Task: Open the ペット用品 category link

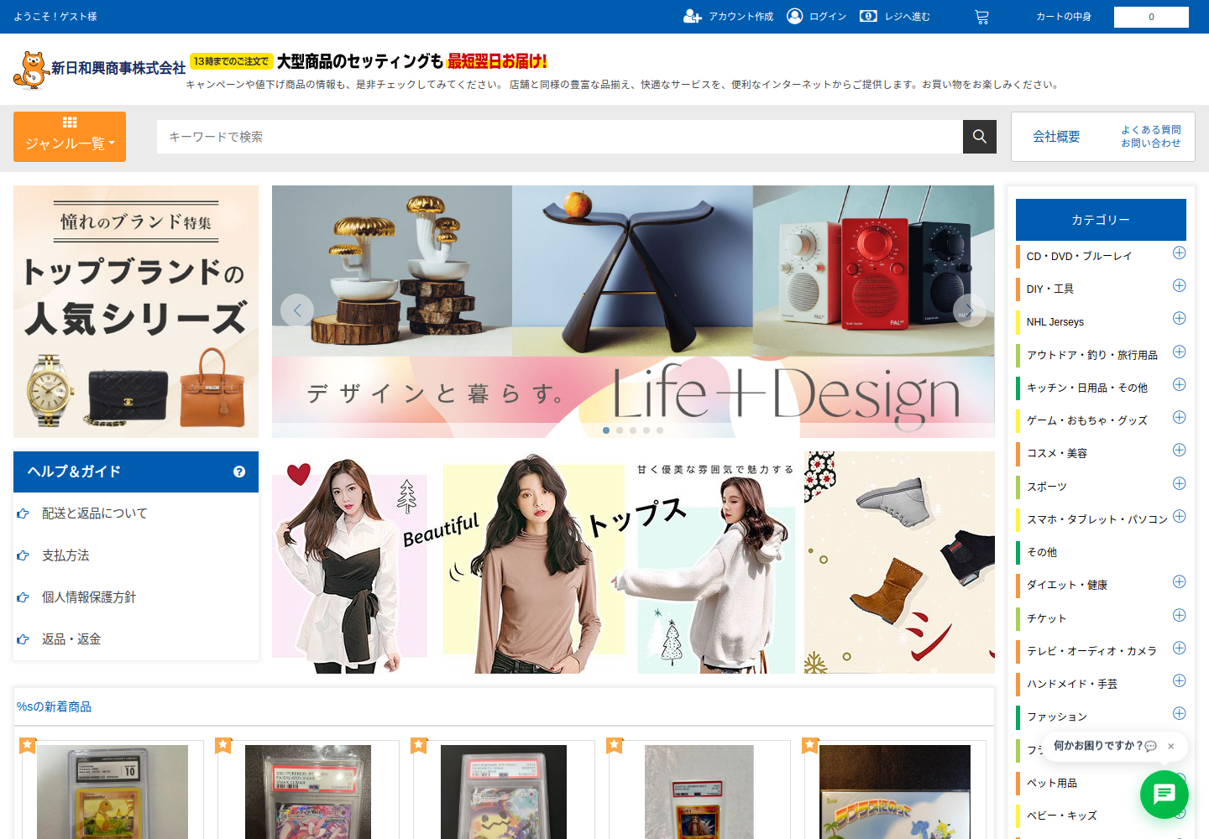Action: [1052, 783]
